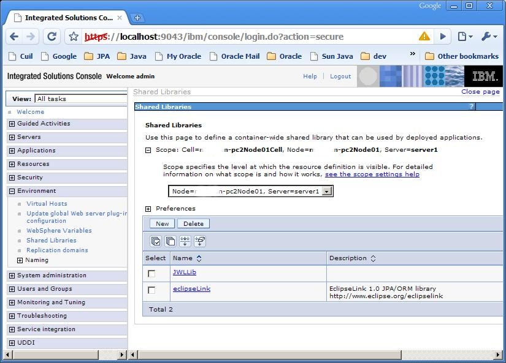This screenshot has height=363, width=506.
Task: Click the help question mark in Shared Libraries header
Action: (x=472, y=107)
